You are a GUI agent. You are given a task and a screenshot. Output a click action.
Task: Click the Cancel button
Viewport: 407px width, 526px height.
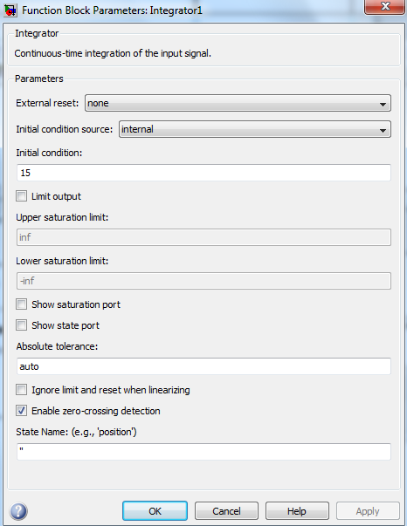pyautogui.click(x=226, y=511)
